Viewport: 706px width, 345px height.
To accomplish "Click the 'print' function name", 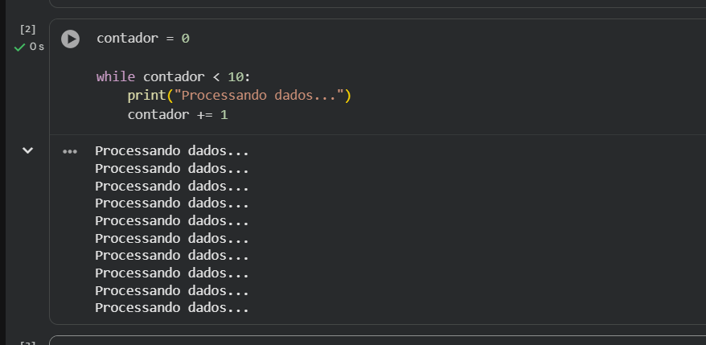I will (147, 96).
